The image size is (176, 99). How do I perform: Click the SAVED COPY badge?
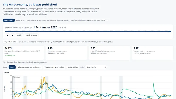click(9, 20)
